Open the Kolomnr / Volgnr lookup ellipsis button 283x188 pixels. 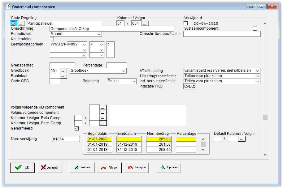coord(145,23)
